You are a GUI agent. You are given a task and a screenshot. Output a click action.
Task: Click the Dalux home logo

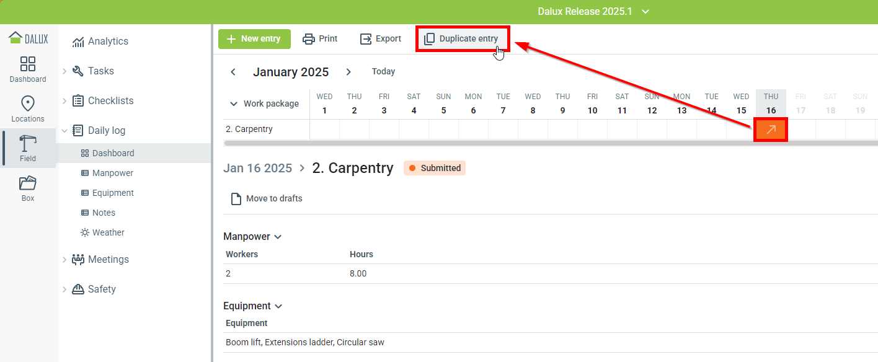tap(28, 38)
